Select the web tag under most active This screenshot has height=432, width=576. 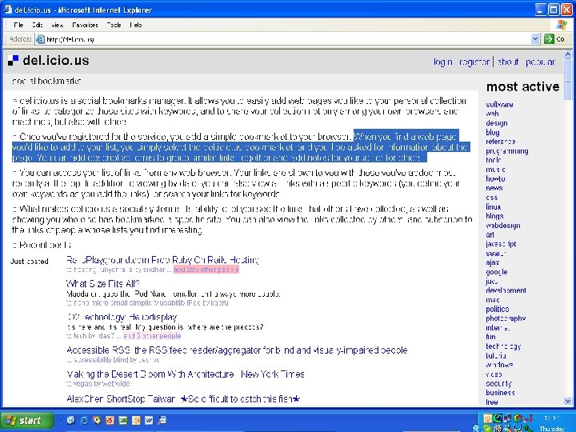(492, 114)
